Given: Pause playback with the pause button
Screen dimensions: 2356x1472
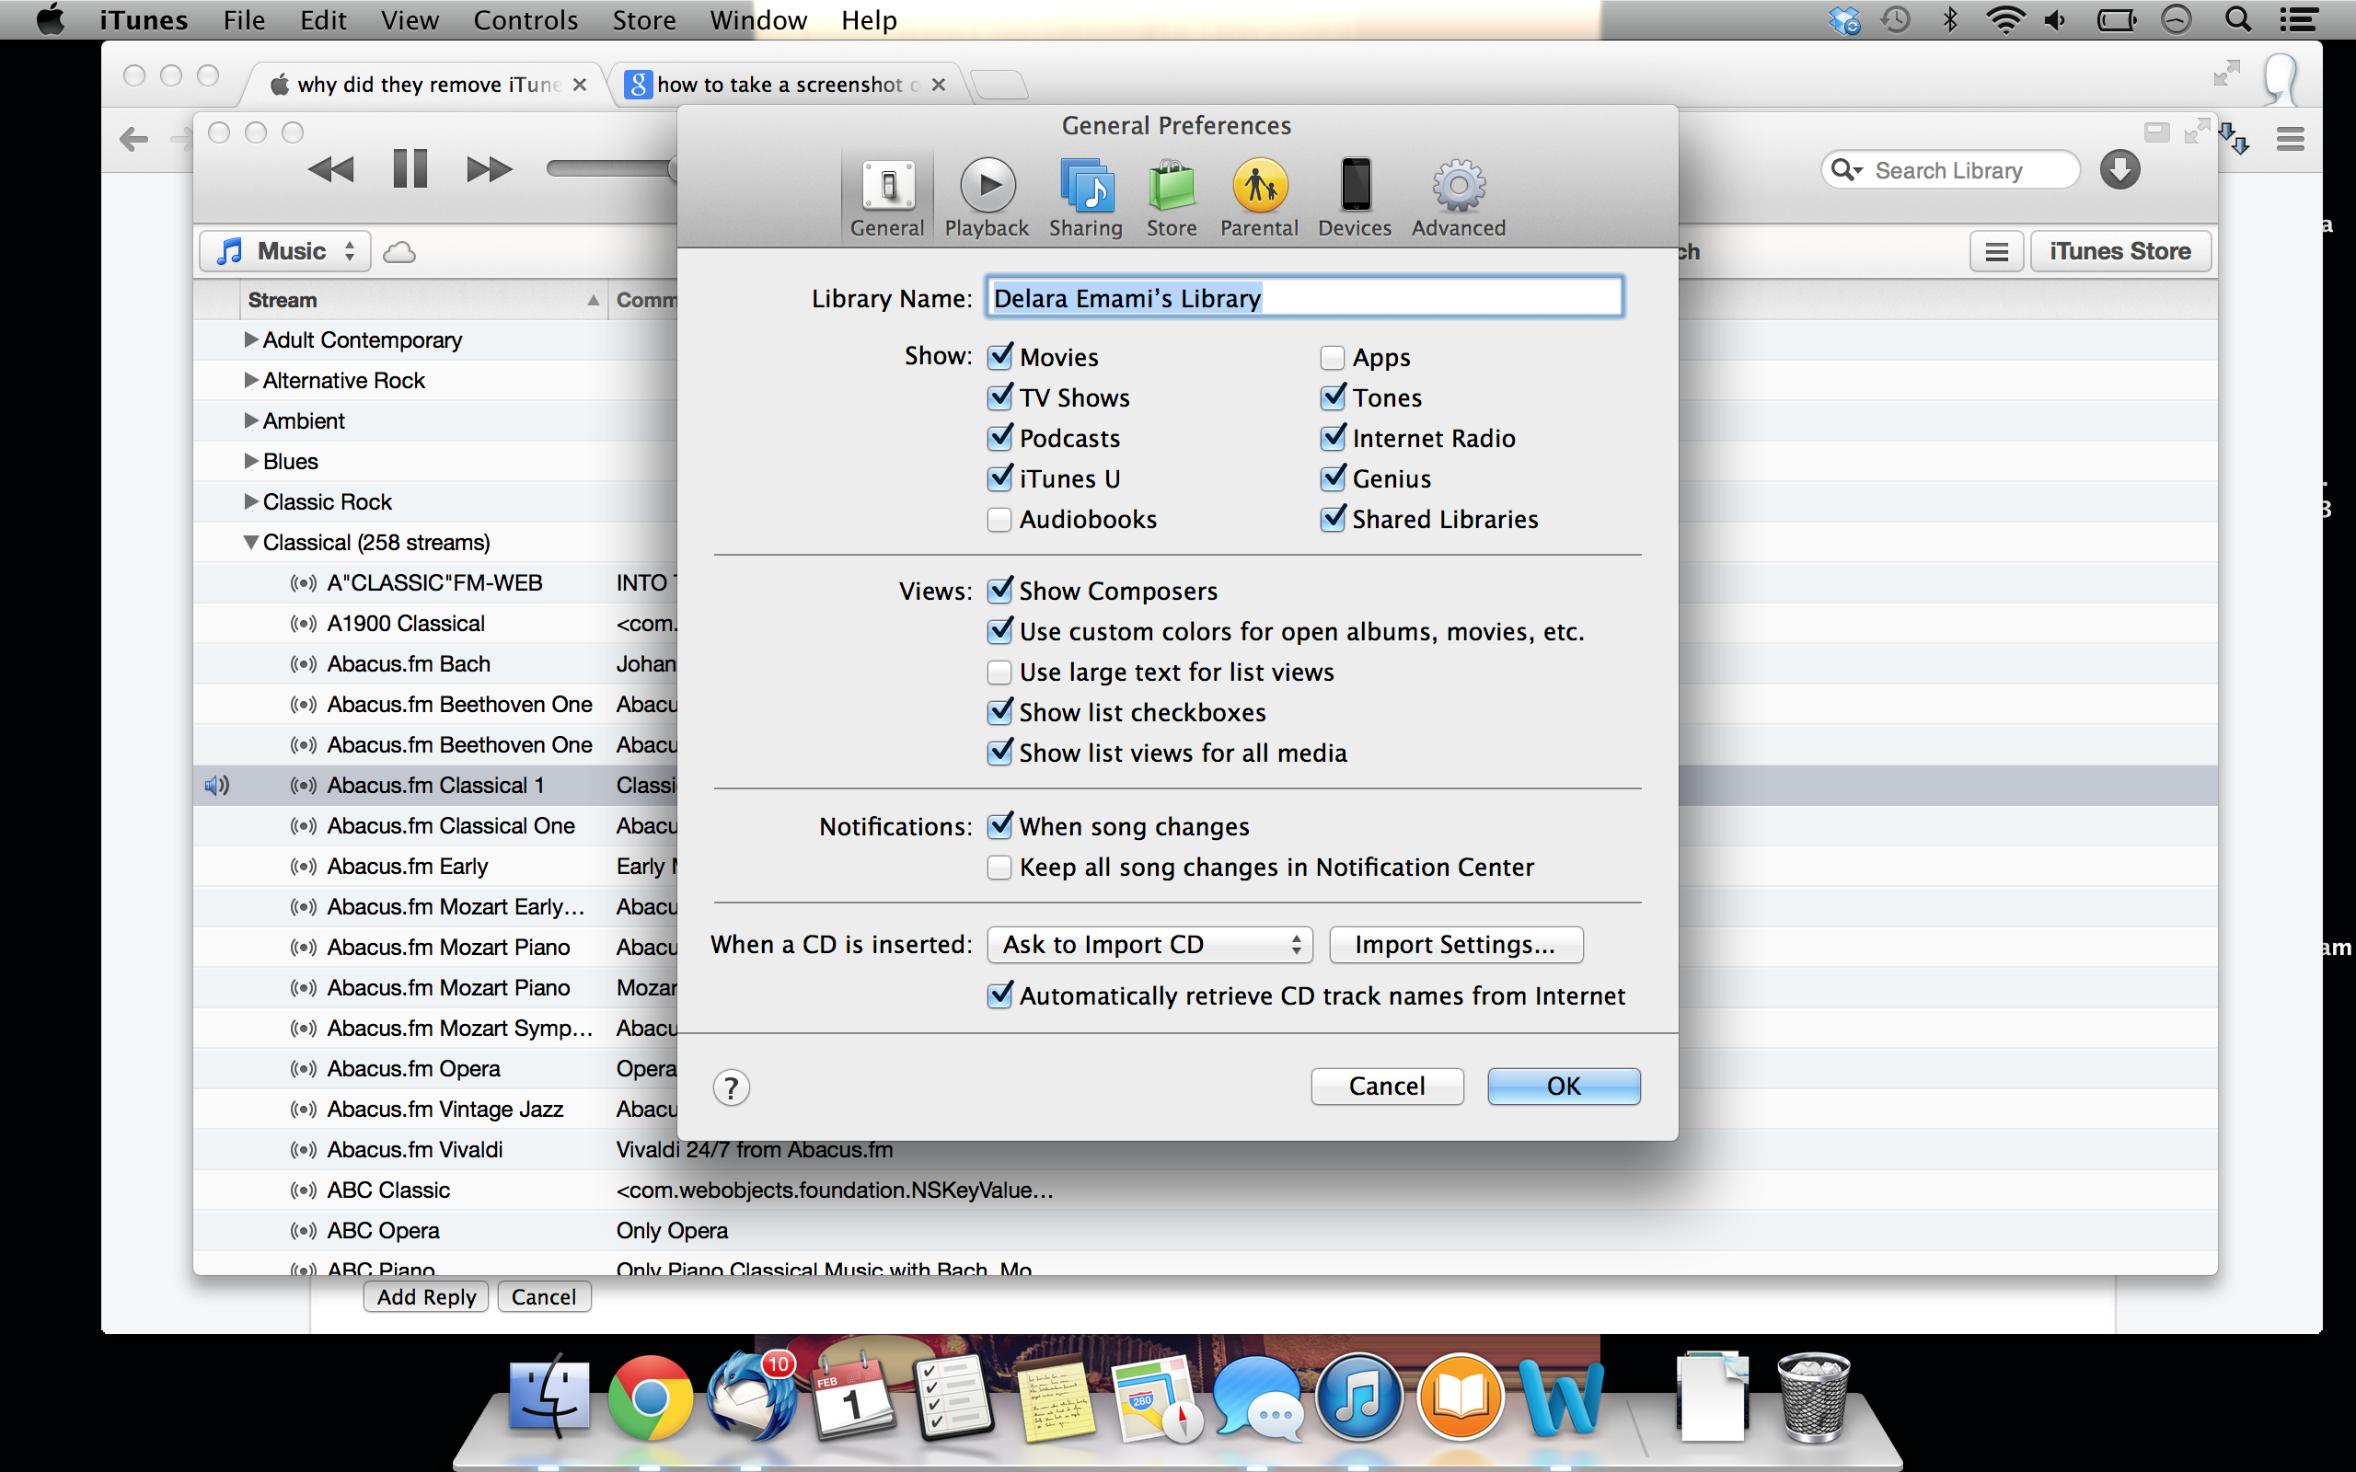Looking at the screenshot, I should (410, 169).
